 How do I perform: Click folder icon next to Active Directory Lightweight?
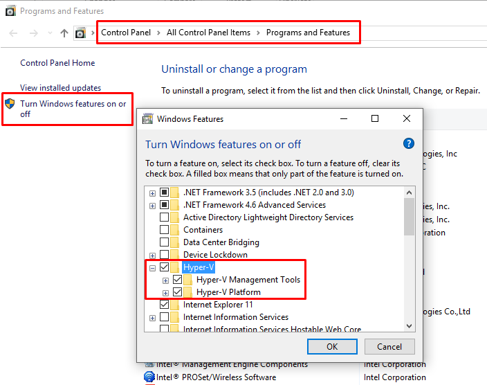[x=175, y=217]
